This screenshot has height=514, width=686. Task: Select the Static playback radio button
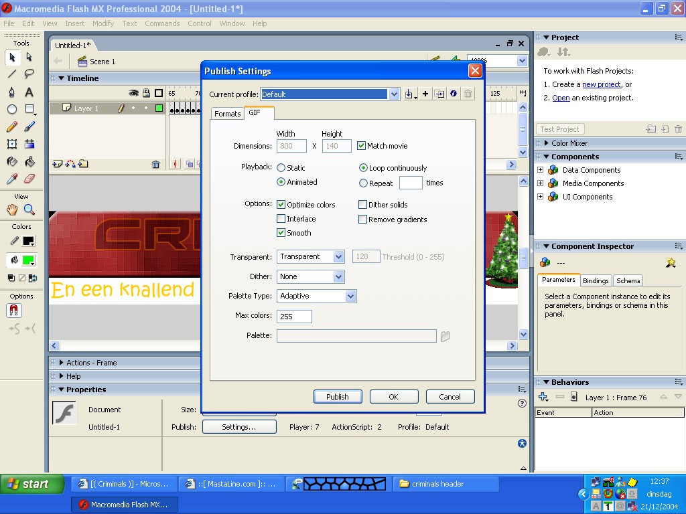pyautogui.click(x=281, y=168)
